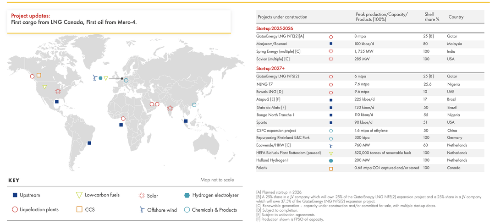The height and width of the screenshot is (224, 495).
Task: Click the blue chemicals circle over China
Action: (x=194, y=105)
